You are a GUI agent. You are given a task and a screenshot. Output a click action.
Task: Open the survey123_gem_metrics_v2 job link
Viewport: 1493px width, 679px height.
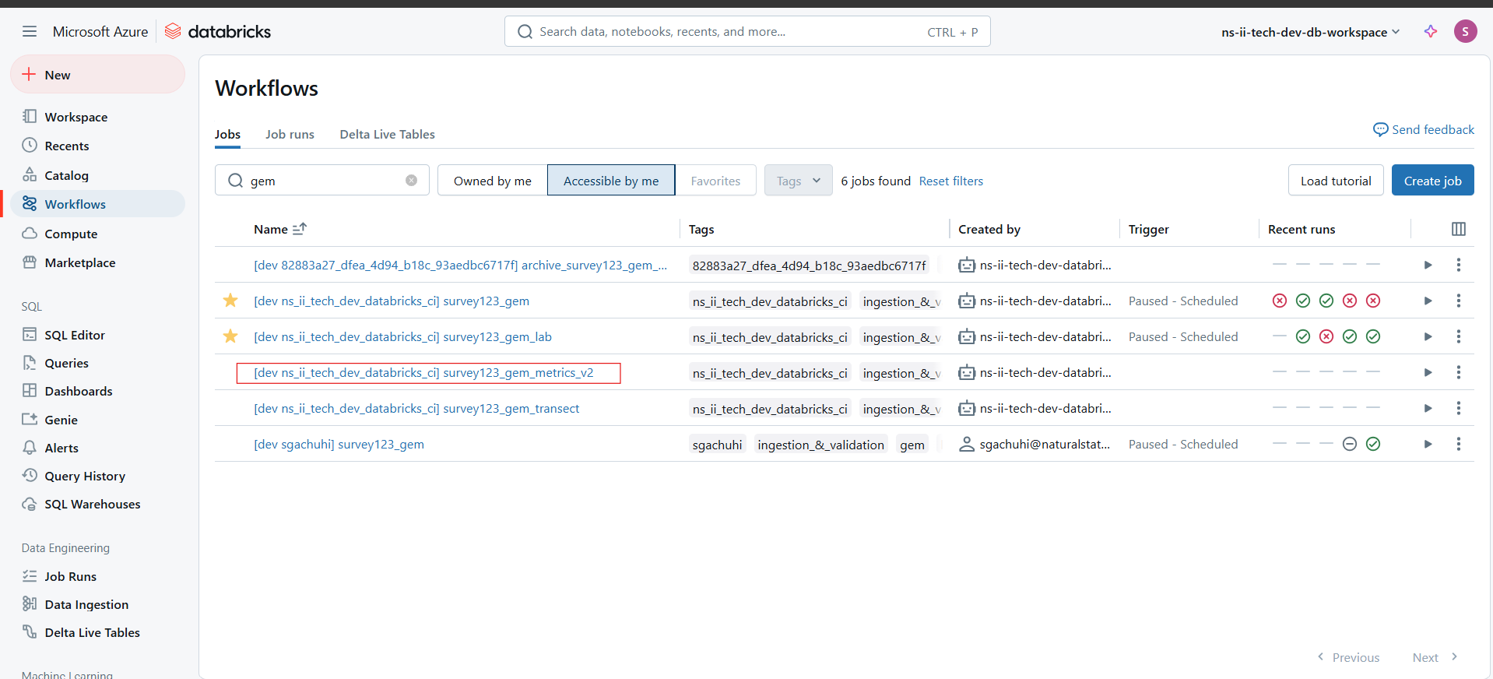pyautogui.click(x=423, y=372)
